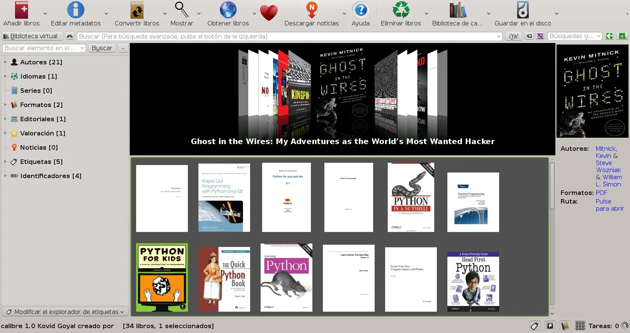Click the red heart donate icon
Viewport: 630px width, 333px height.
click(269, 13)
